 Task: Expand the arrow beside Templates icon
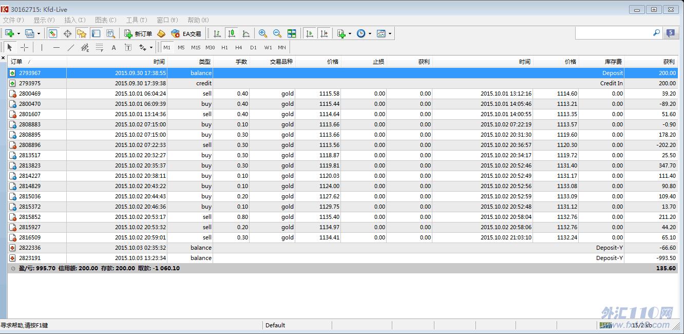tap(390, 33)
